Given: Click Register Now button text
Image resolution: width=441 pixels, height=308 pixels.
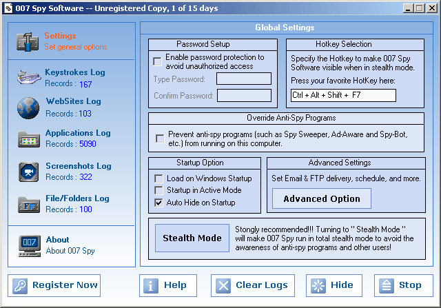Looking at the screenshot, I should pyautogui.click(x=65, y=285).
